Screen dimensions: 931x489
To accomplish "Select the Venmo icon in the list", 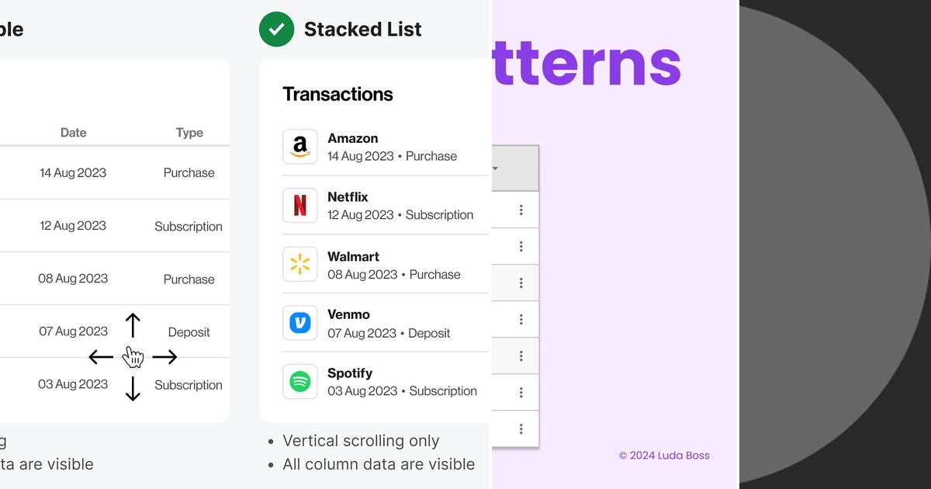I will tap(300, 322).
